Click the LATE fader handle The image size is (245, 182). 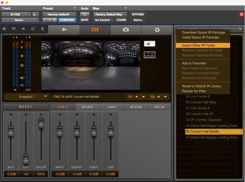tap(111, 131)
